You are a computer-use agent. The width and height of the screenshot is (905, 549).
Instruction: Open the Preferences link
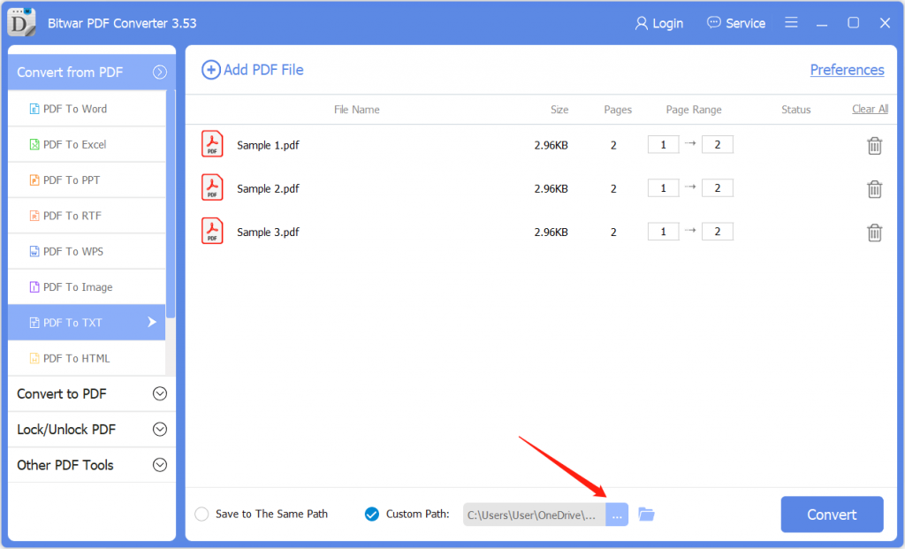pos(847,70)
